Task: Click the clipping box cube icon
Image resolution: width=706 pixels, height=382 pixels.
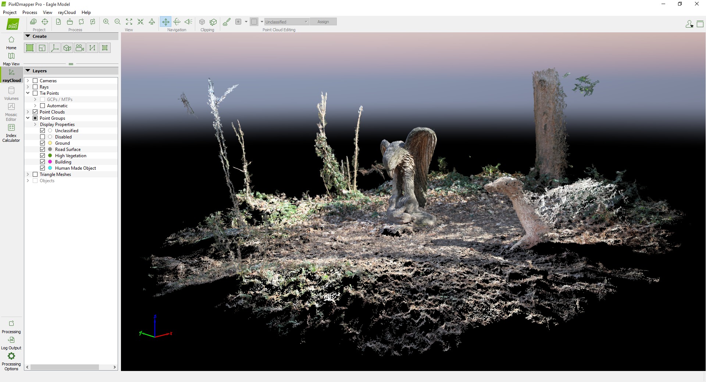Action: point(202,22)
